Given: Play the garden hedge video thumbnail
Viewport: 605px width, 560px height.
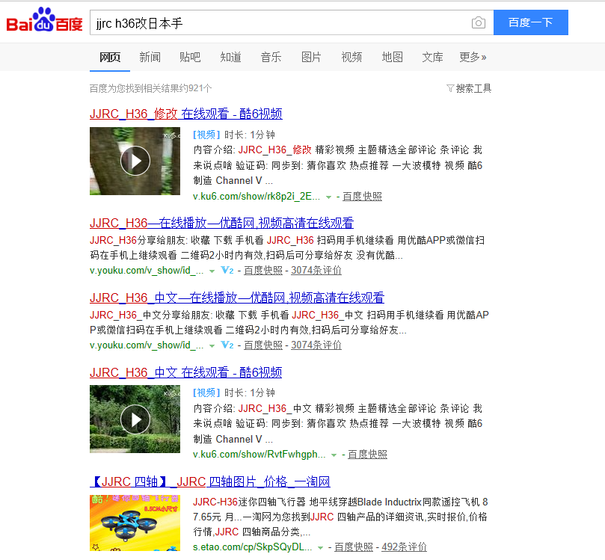Looking at the screenshot, I should point(135,419).
